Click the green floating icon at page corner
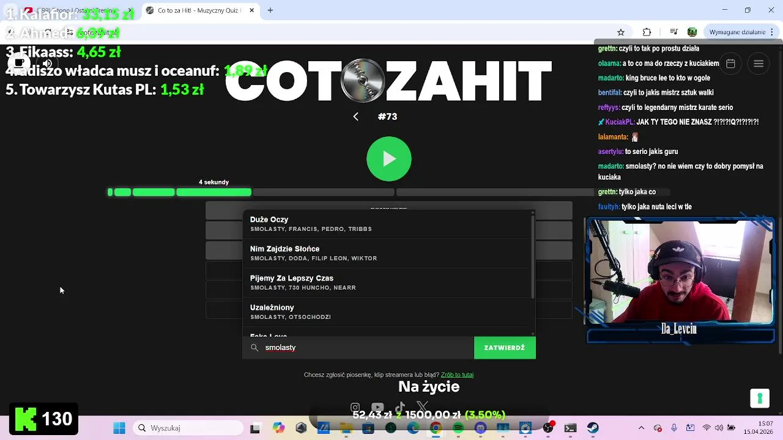Image resolution: width=783 pixels, height=440 pixels. pos(760,398)
